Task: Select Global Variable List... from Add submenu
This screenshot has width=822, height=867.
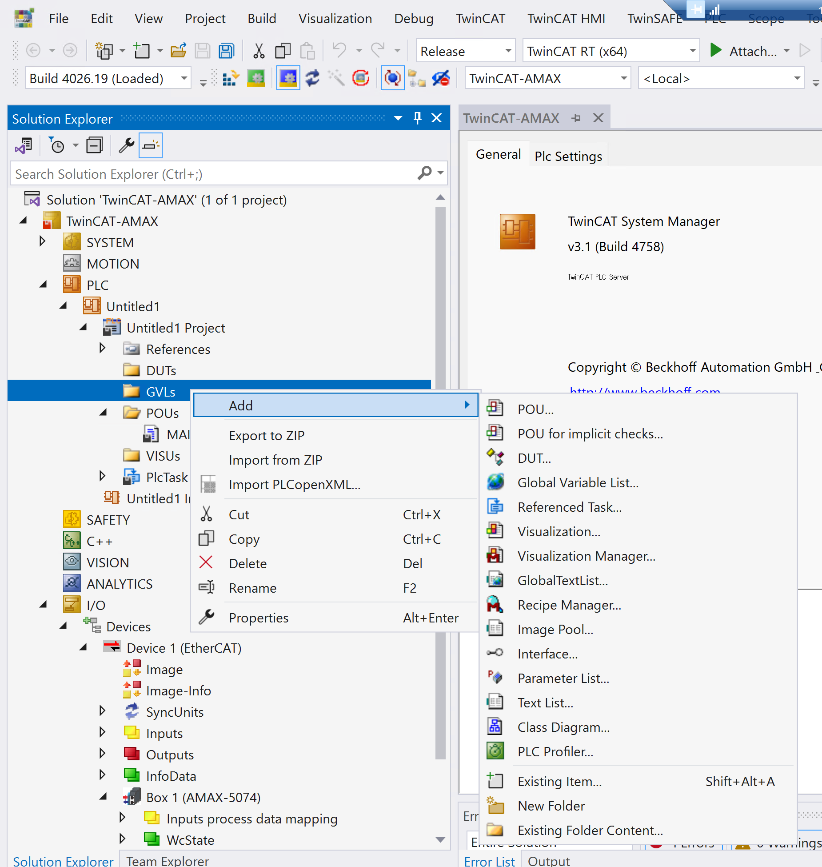Action: point(578,482)
